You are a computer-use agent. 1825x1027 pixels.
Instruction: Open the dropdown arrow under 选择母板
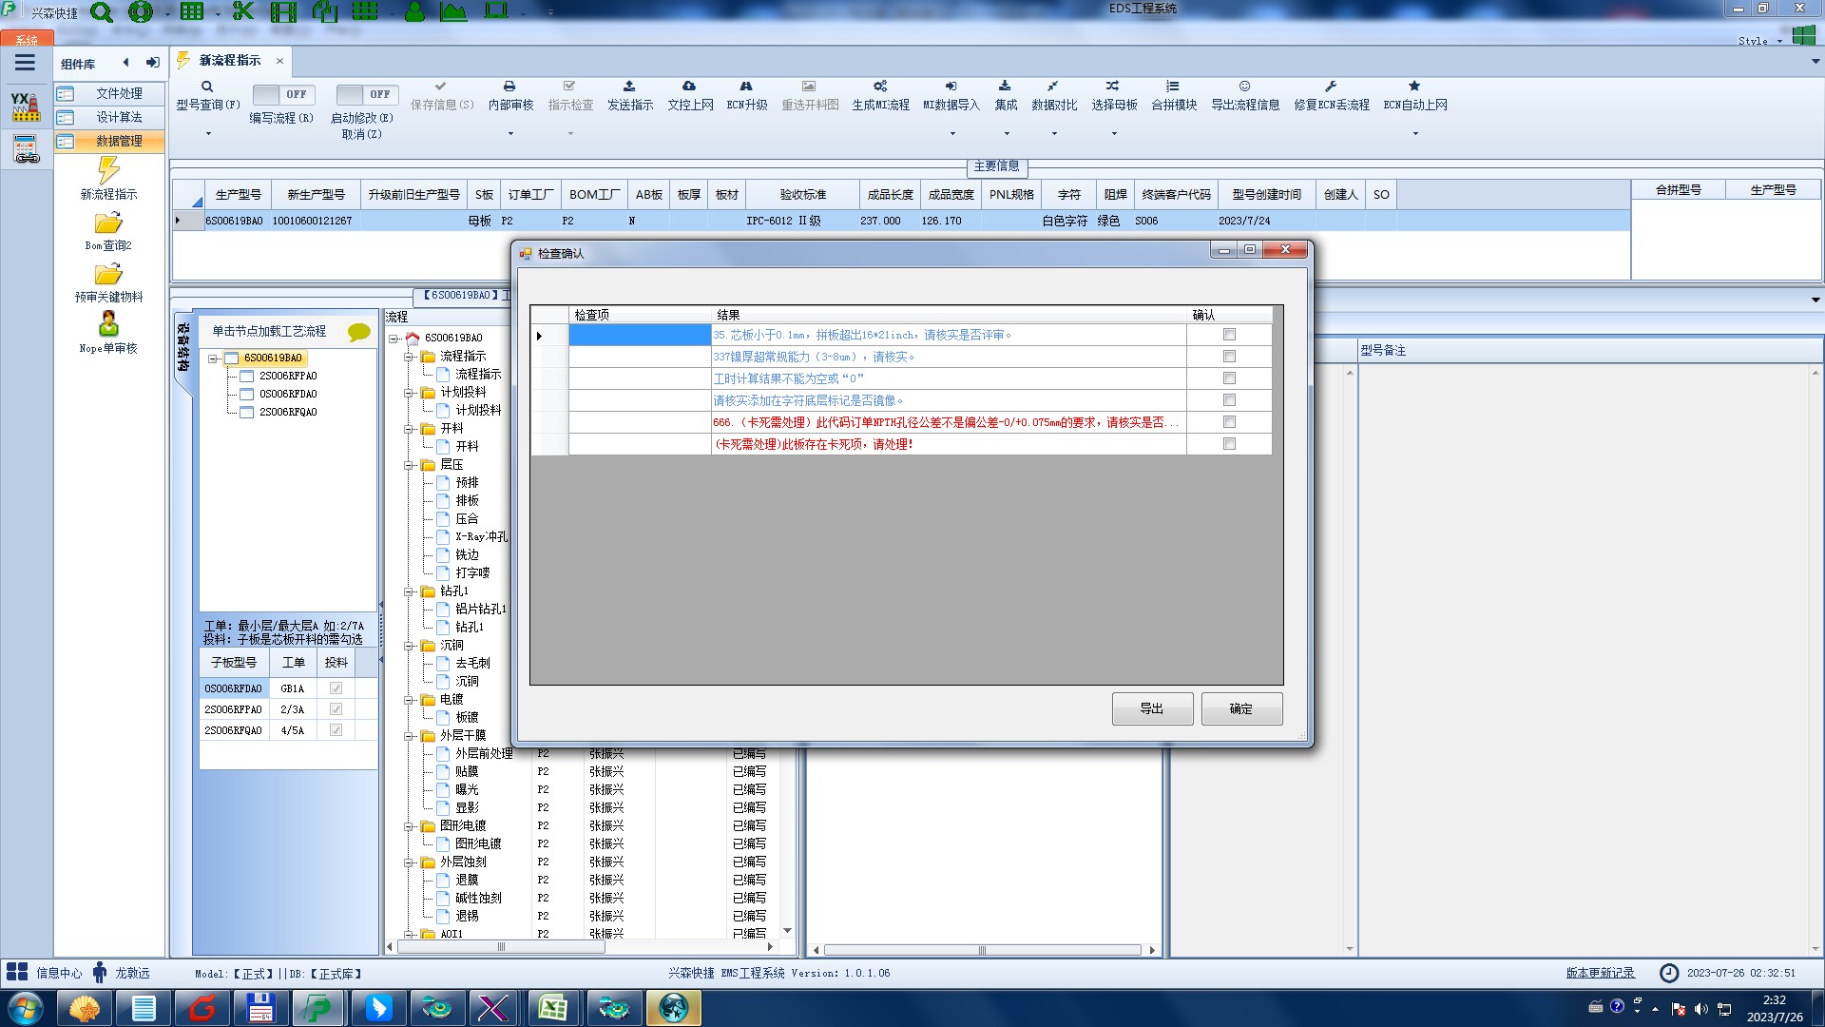[1114, 133]
